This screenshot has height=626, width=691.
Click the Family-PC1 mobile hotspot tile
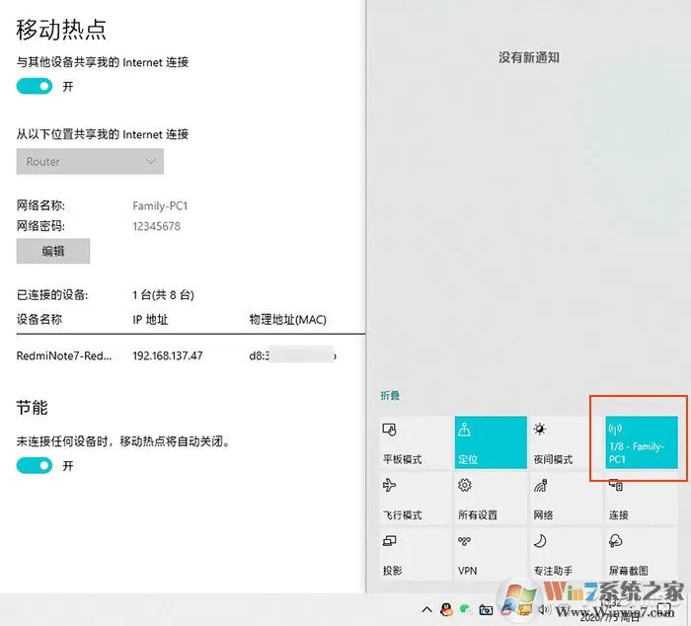tap(642, 442)
